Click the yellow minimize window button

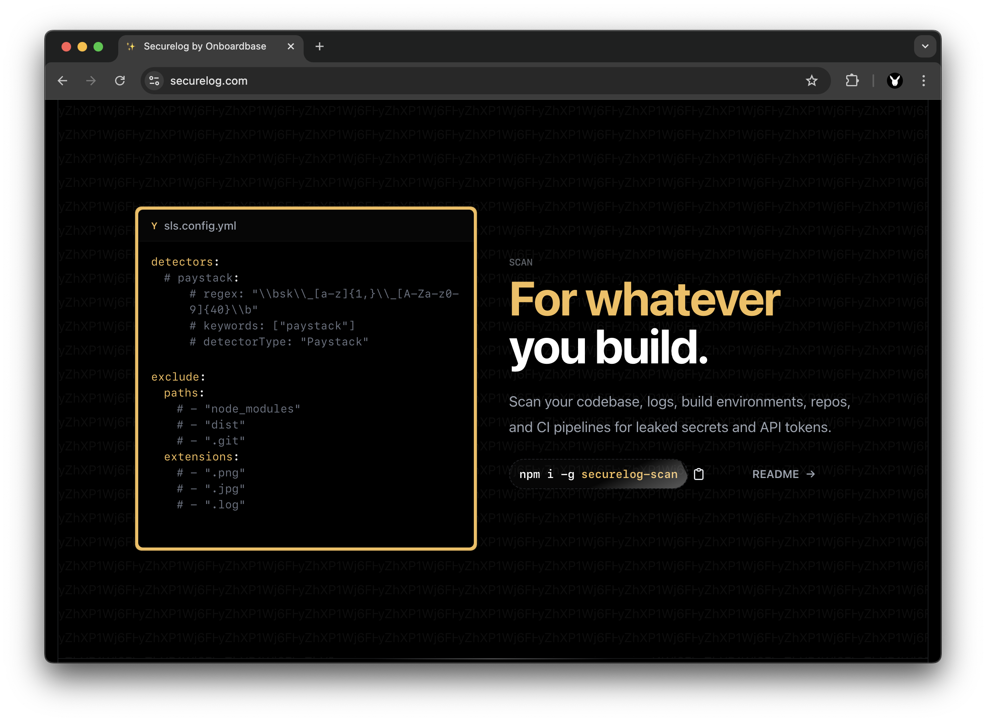[x=82, y=46]
